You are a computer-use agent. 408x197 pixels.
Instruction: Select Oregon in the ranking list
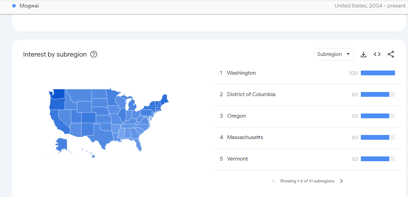tap(236, 116)
